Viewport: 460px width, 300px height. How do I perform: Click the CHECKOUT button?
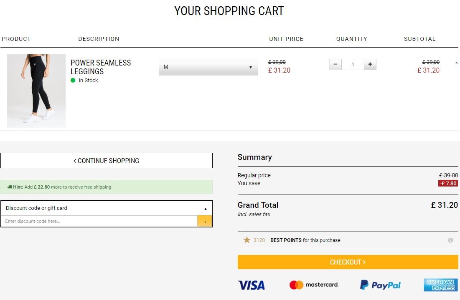tap(348, 262)
